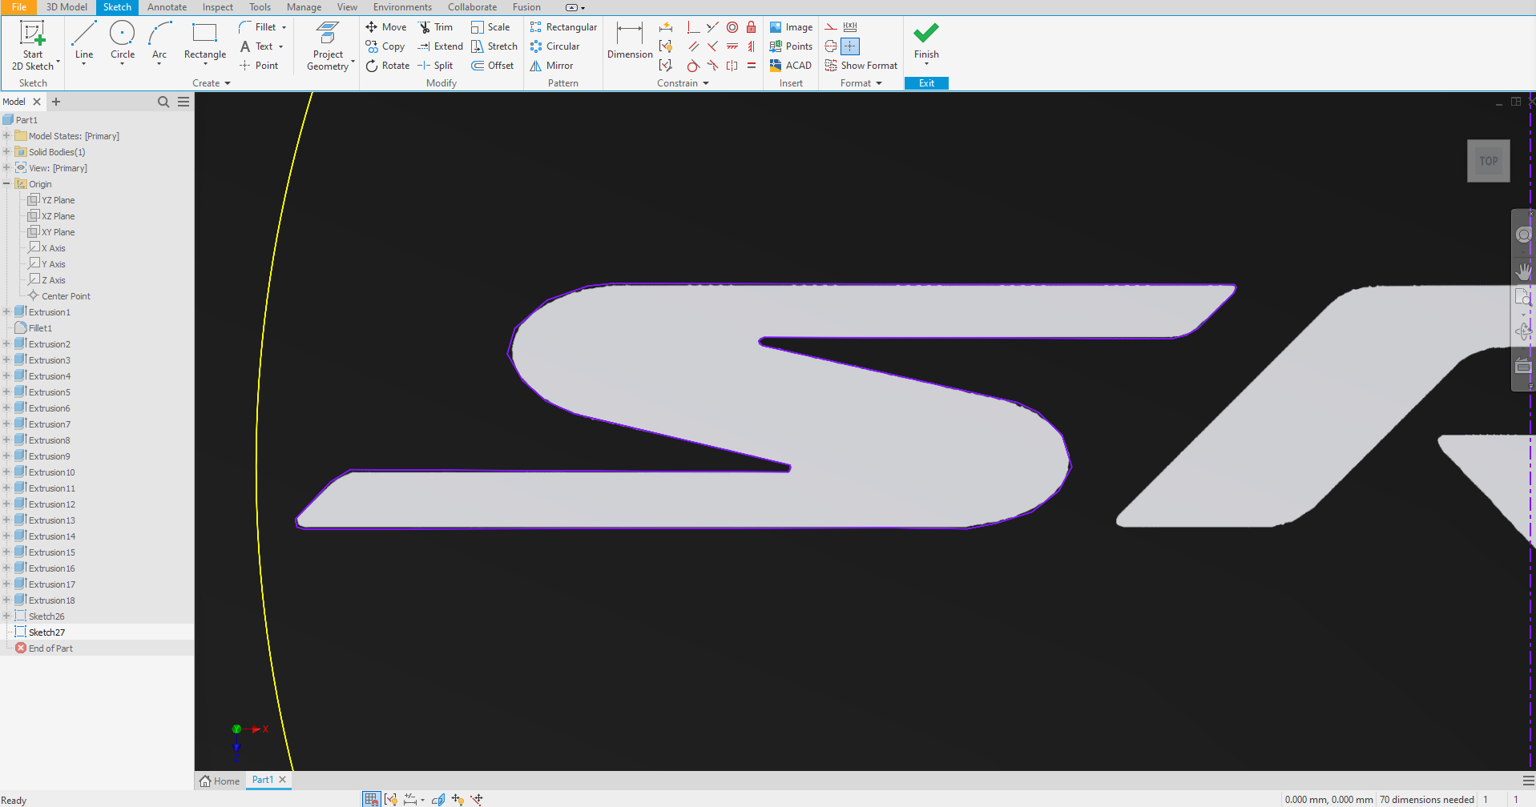Activate Pan in the navigation bar

(1523, 271)
